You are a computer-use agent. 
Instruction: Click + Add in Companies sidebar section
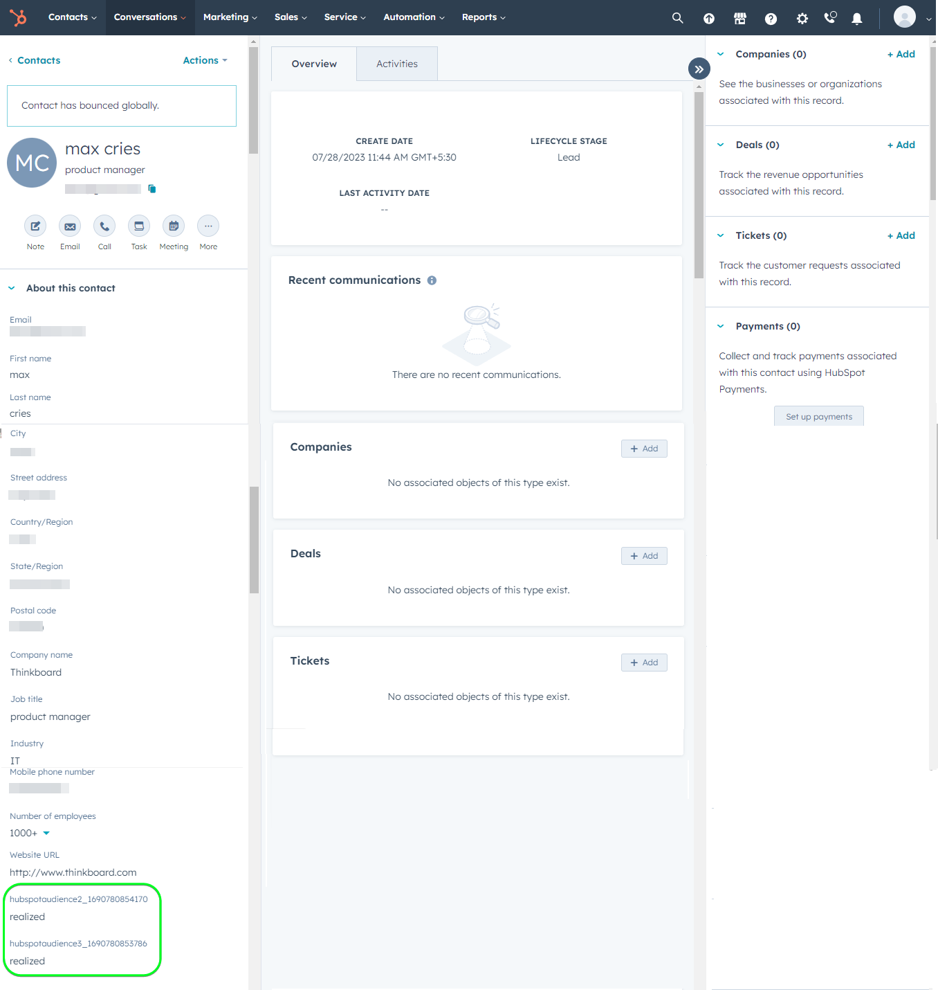pos(901,54)
